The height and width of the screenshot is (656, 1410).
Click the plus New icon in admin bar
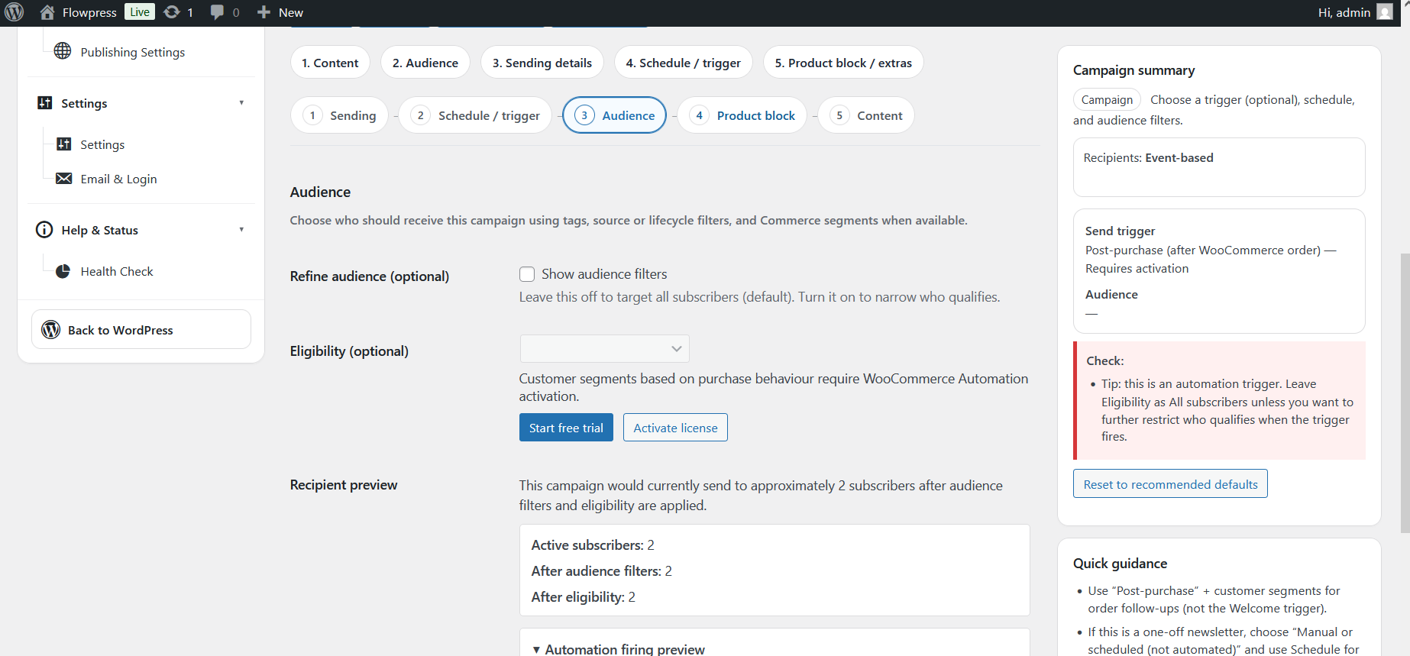coord(264,12)
